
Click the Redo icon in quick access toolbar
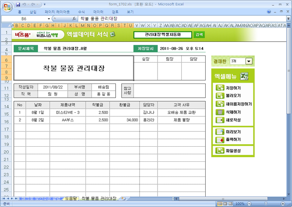pyautogui.click(x=33, y=4)
